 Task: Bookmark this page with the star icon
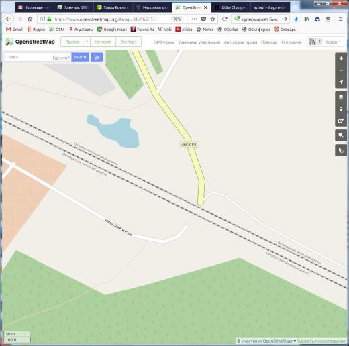click(213, 19)
